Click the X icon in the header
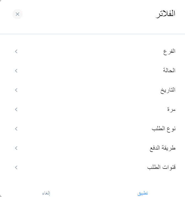 coord(17,14)
